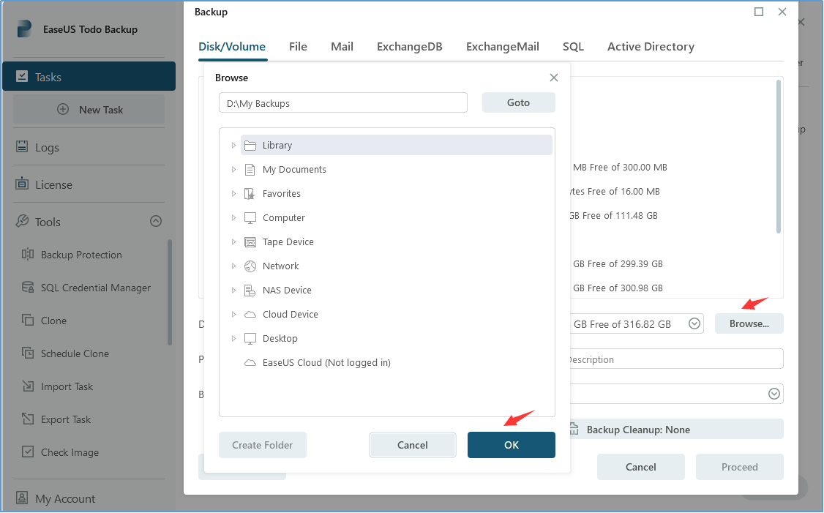Switch to the SQL tab
This screenshot has height=513, width=824.
[x=573, y=47]
